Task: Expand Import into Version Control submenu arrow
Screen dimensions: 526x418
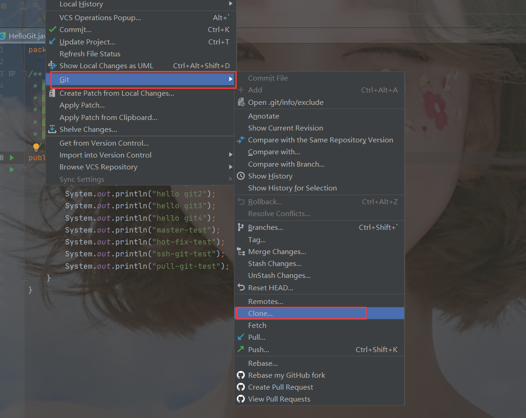Action: pyautogui.click(x=230, y=155)
